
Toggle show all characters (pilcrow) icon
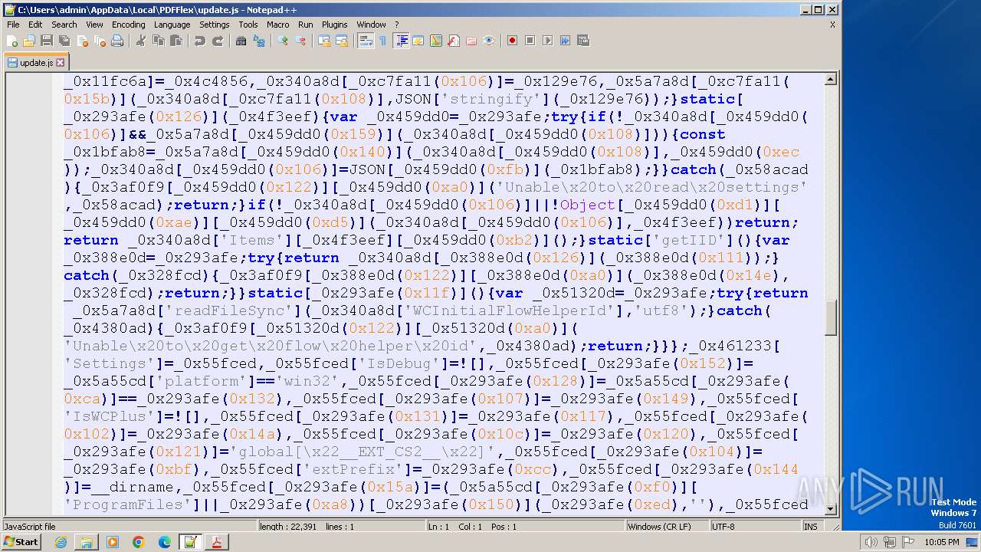pyautogui.click(x=382, y=41)
